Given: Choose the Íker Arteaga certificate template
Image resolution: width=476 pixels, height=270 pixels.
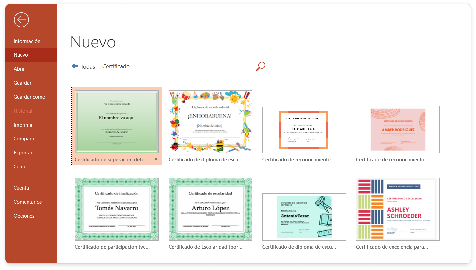Looking at the screenshot, I should (x=304, y=130).
